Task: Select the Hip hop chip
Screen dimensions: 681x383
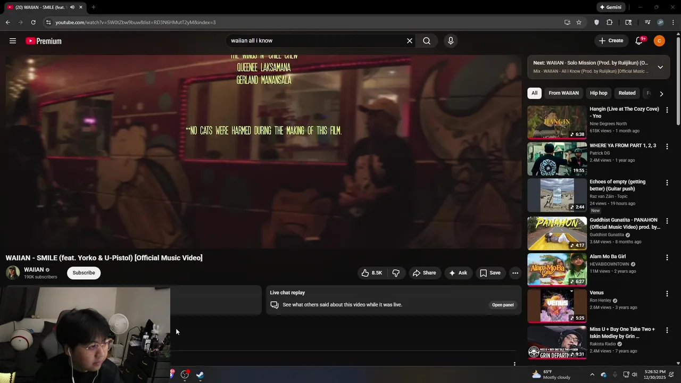Action: [x=599, y=93]
